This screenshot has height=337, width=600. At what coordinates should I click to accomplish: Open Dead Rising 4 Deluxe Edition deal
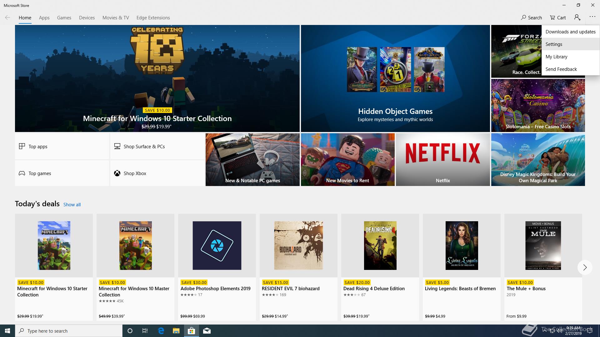380,267
